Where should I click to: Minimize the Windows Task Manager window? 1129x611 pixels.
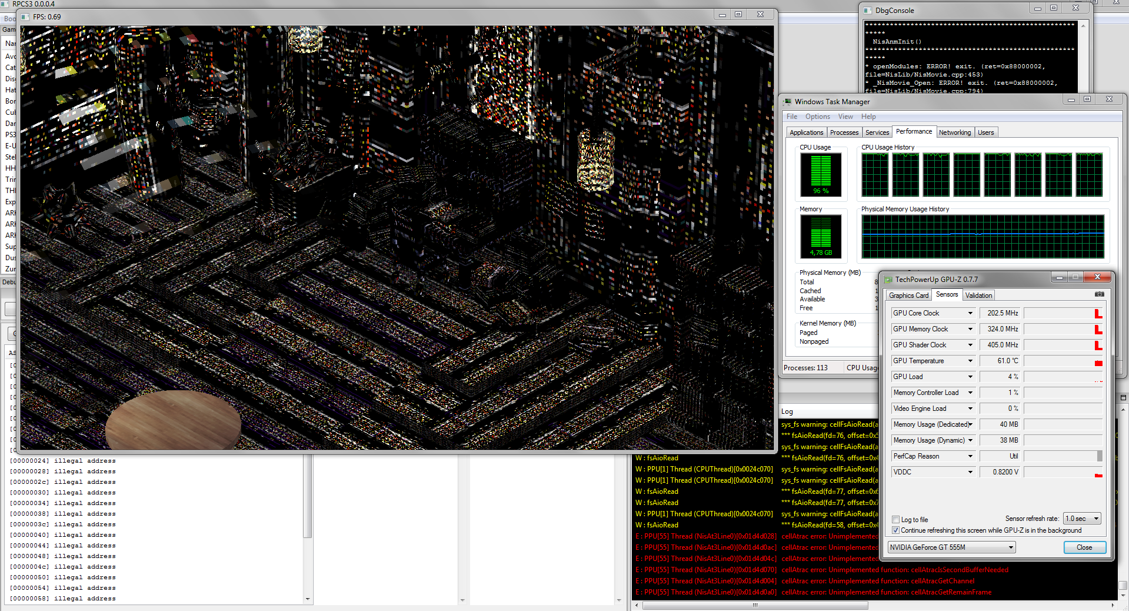(1071, 99)
